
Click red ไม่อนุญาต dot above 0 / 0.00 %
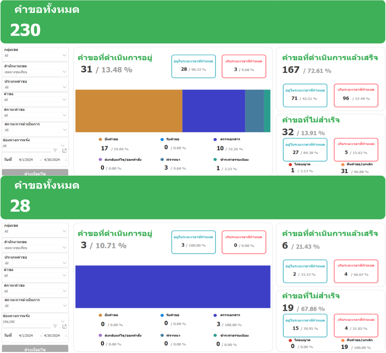[x=290, y=340]
